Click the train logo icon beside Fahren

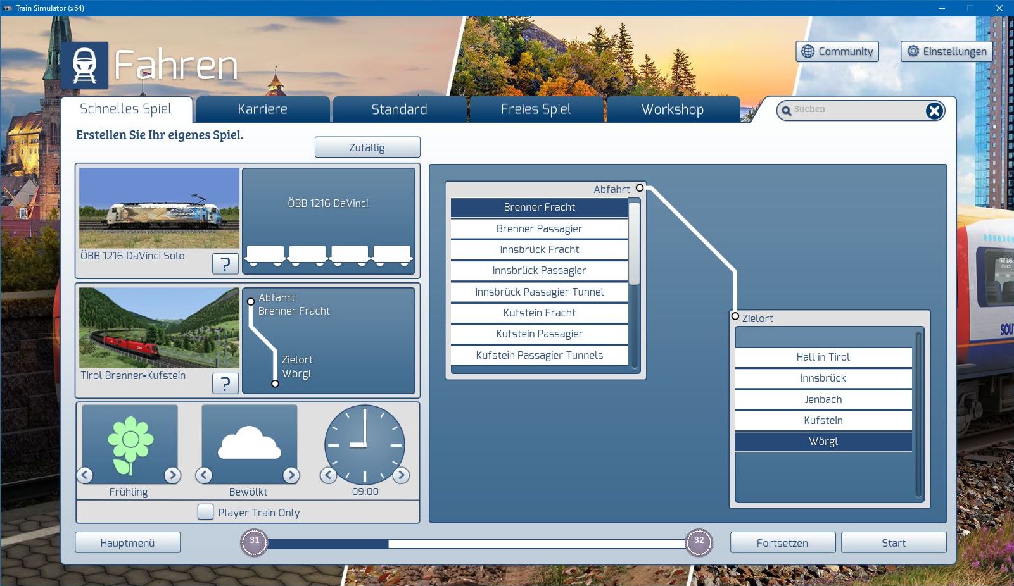[85, 65]
